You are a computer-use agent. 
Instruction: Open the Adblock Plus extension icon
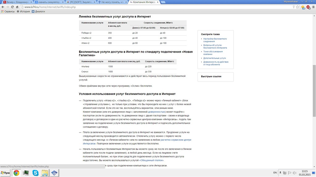pos(308,7)
